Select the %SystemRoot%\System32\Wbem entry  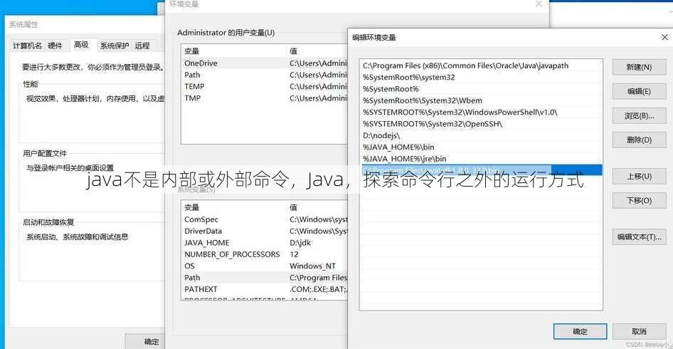(482, 100)
